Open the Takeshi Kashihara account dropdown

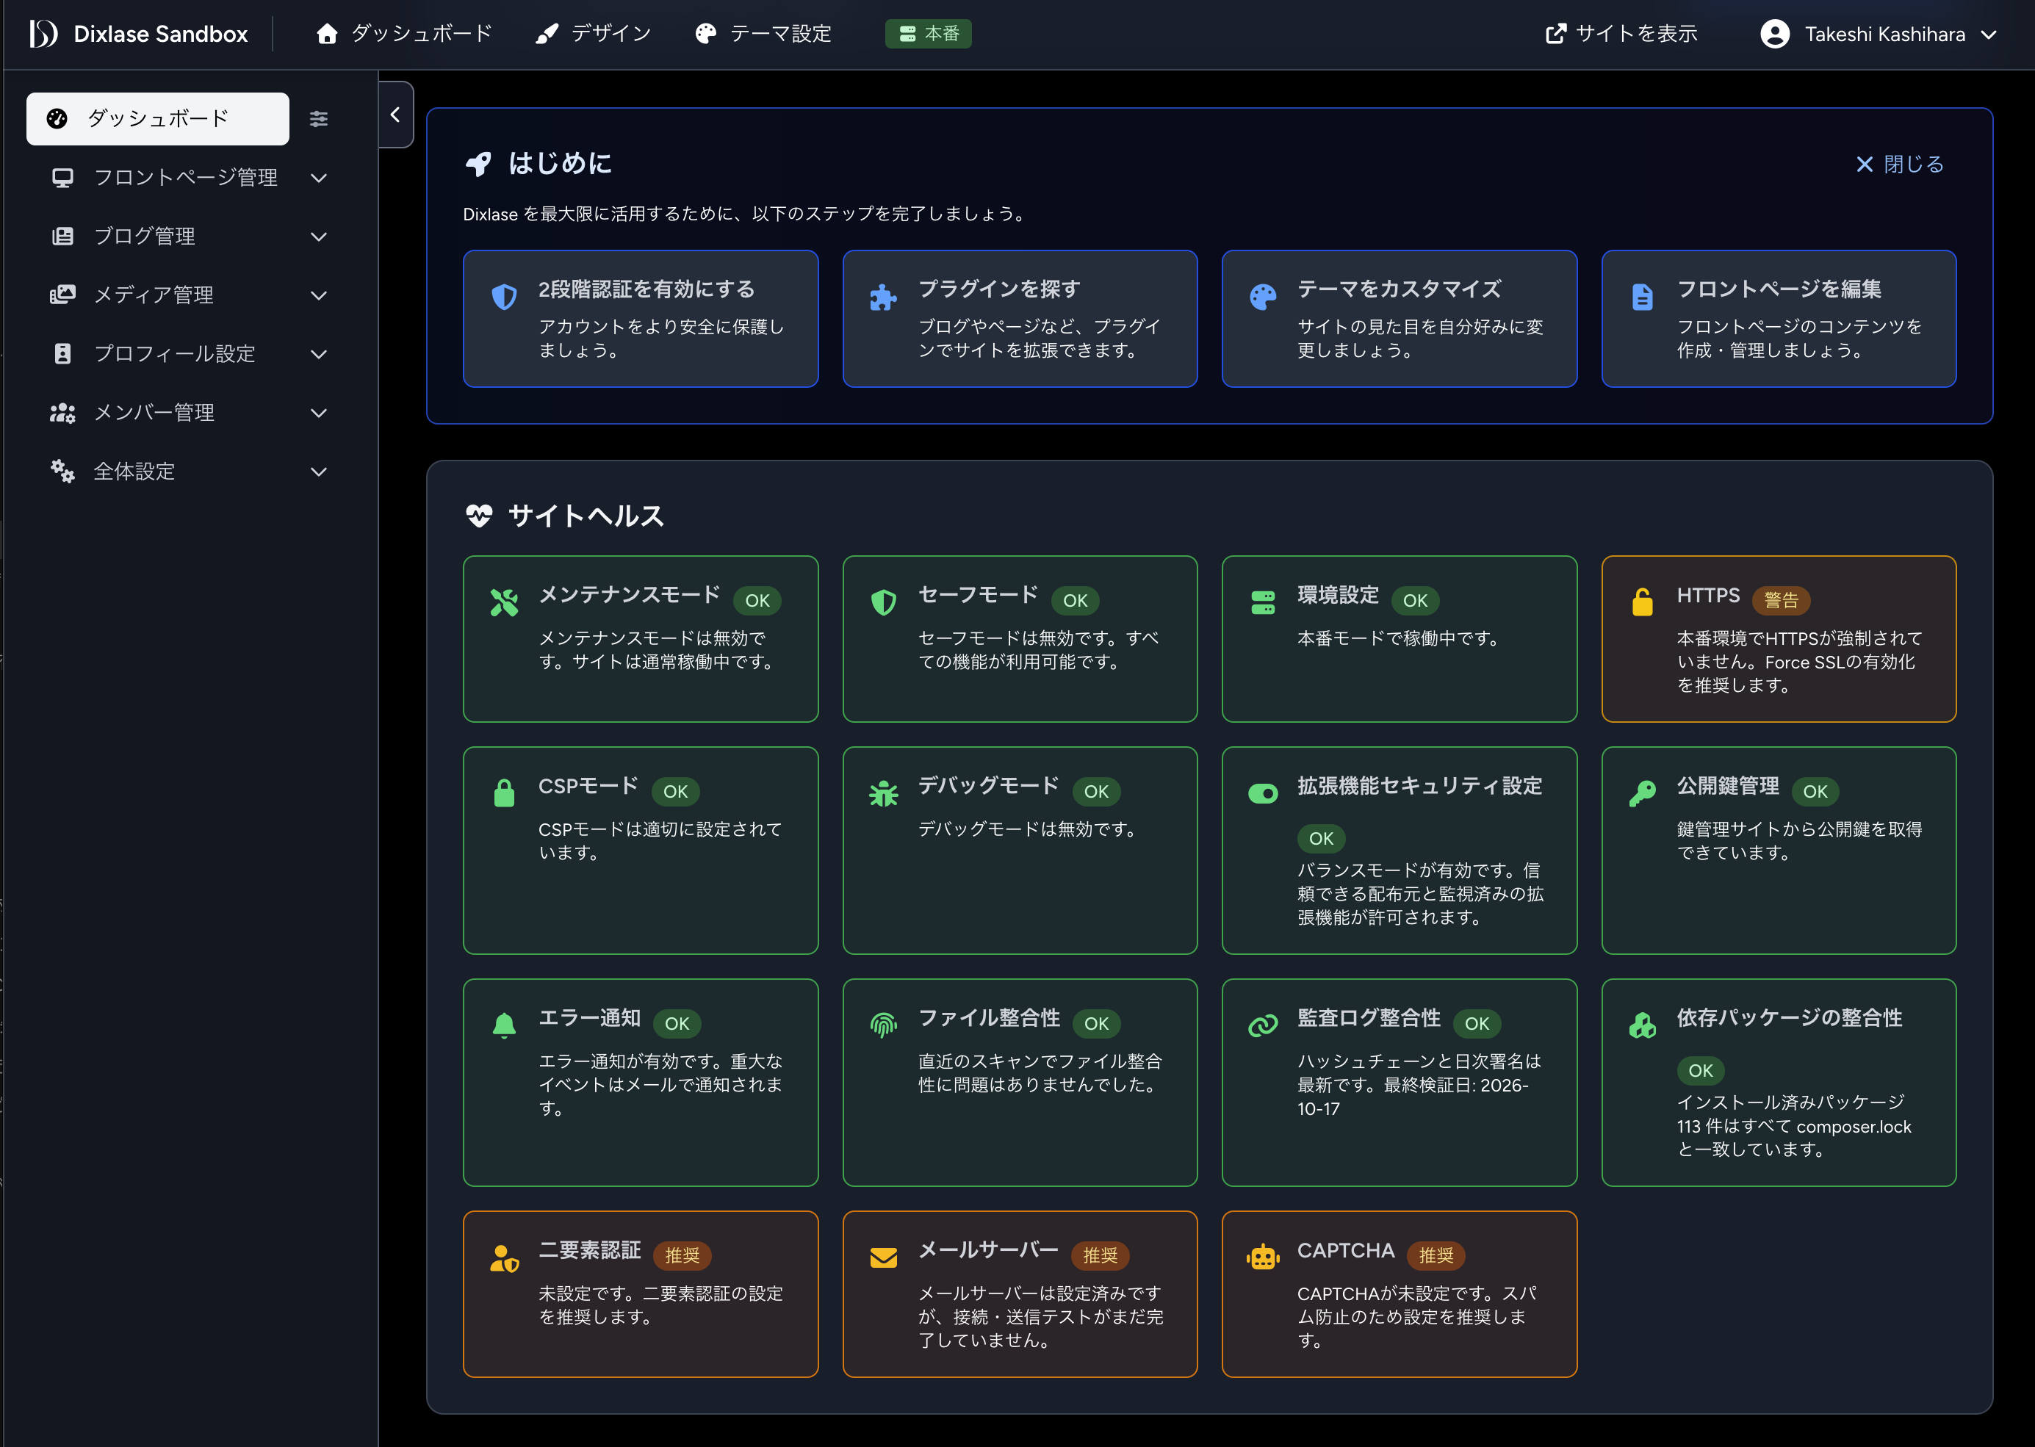pyautogui.click(x=1879, y=34)
